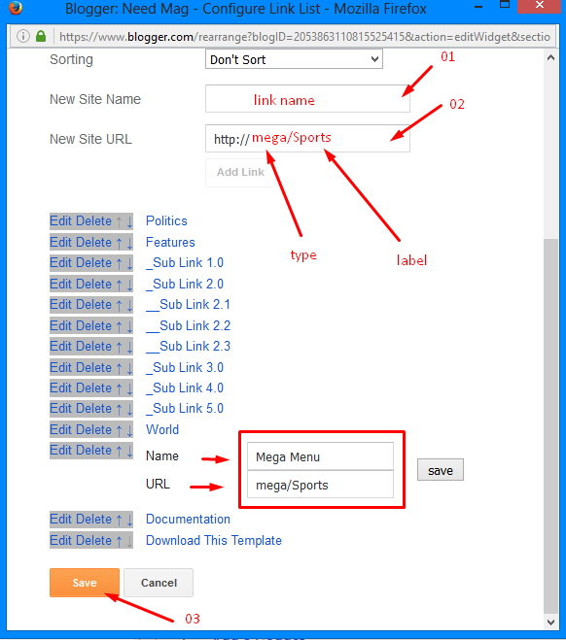
Task: Click the scrollbar down arrow
Action: [550, 623]
